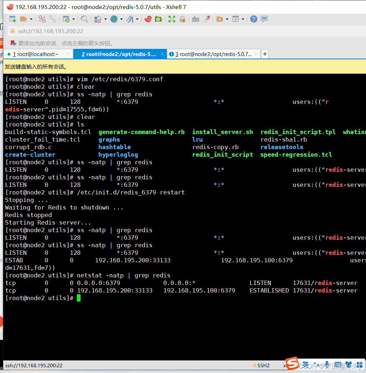366x373 pixels.
Task: Click '/etc/init.d/redis_6379 restart' command text
Action: click(131, 192)
